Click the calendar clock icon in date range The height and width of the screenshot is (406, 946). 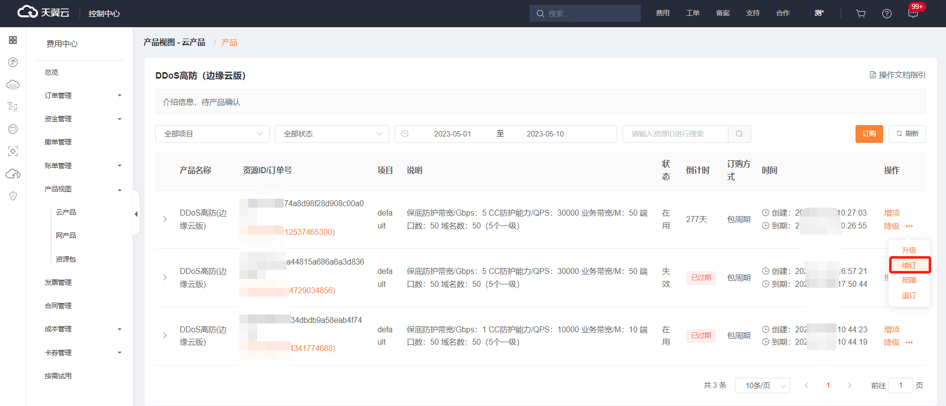tap(405, 134)
